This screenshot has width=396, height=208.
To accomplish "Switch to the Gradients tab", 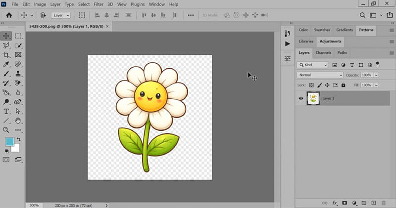I will 345,30.
